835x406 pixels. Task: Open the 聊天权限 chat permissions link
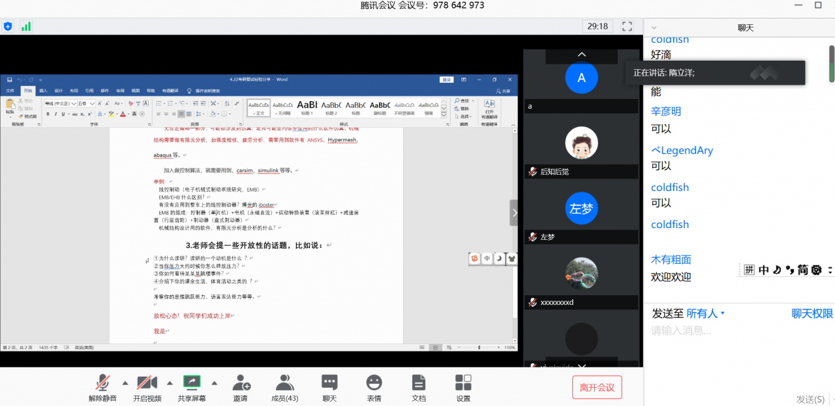tap(812, 314)
